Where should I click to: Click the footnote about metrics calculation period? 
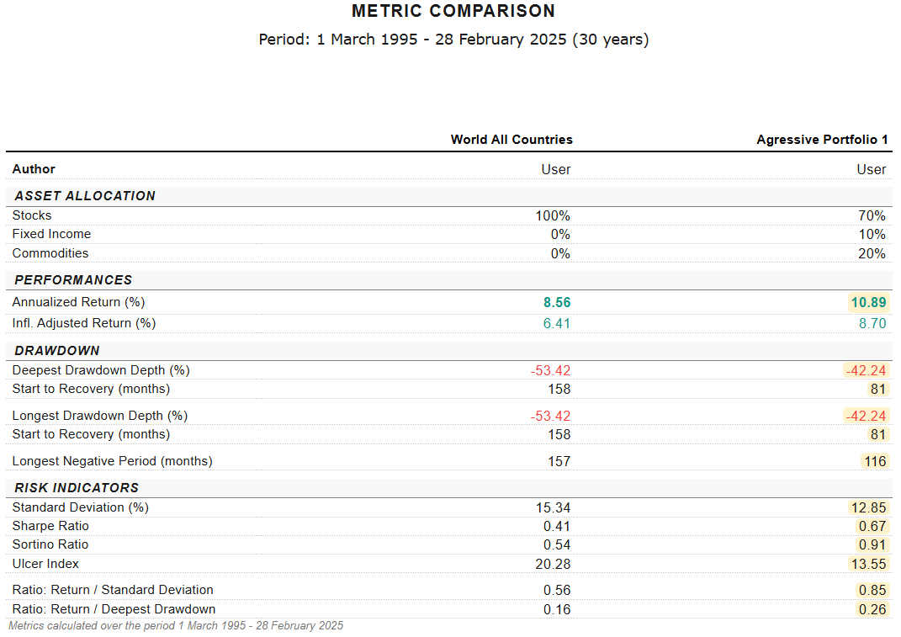click(x=176, y=626)
